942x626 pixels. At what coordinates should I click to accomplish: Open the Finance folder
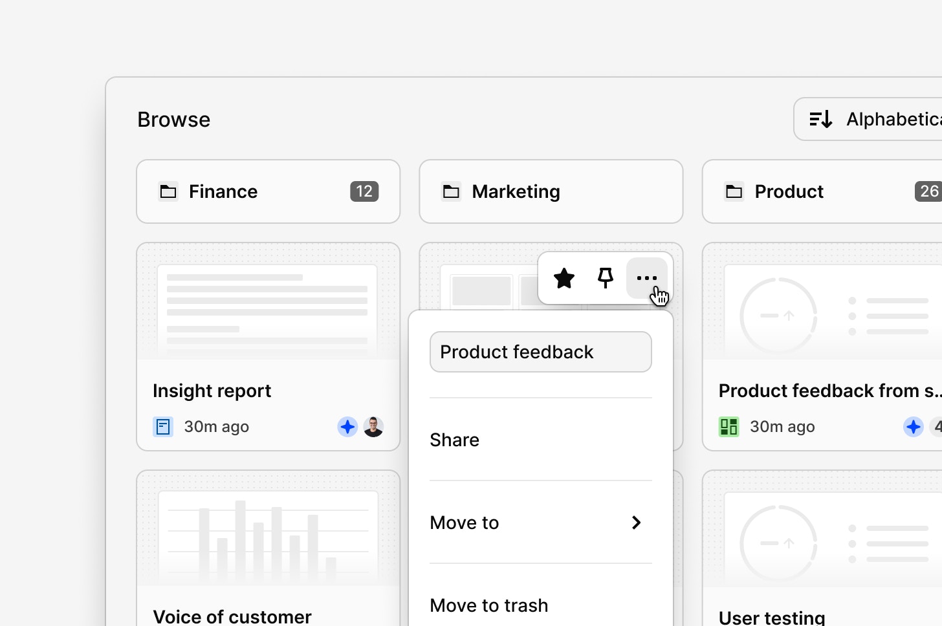click(268, 191)
